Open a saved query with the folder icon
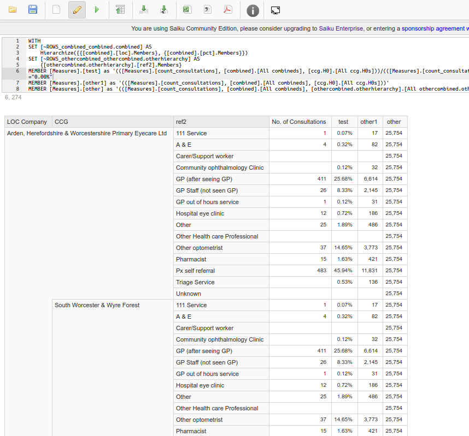 tap(13, 10)
